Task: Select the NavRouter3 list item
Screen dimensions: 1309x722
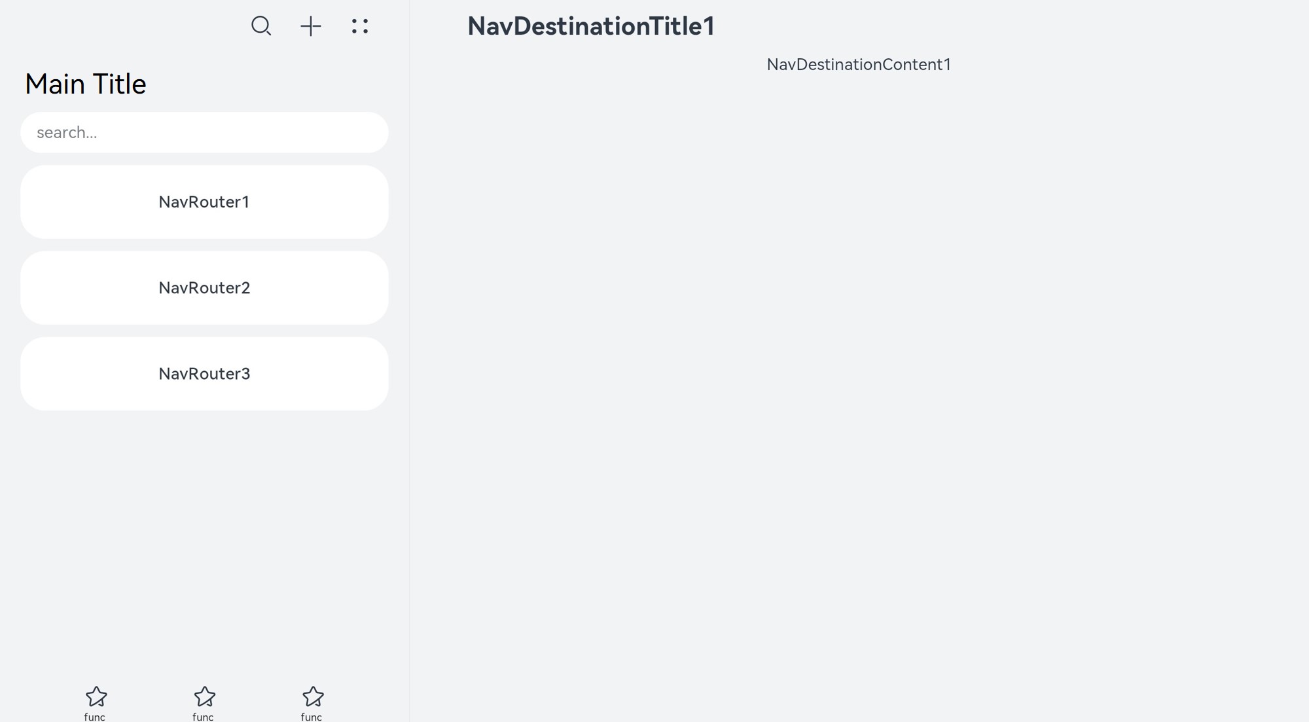Action: point(204,374)
